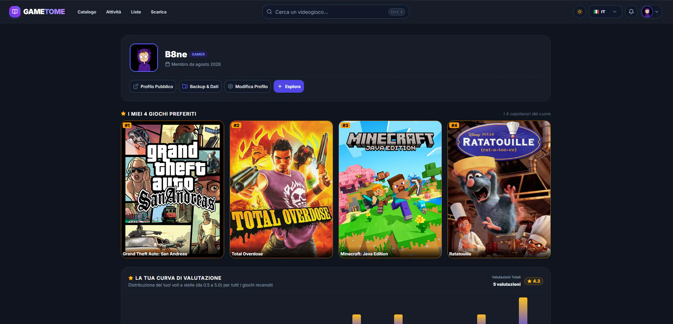
Task: Open the user avatar menu in navbar
Action: coord(651,12)
